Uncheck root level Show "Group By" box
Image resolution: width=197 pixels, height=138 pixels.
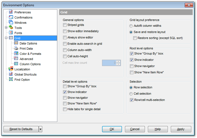(x=132, y=54)
